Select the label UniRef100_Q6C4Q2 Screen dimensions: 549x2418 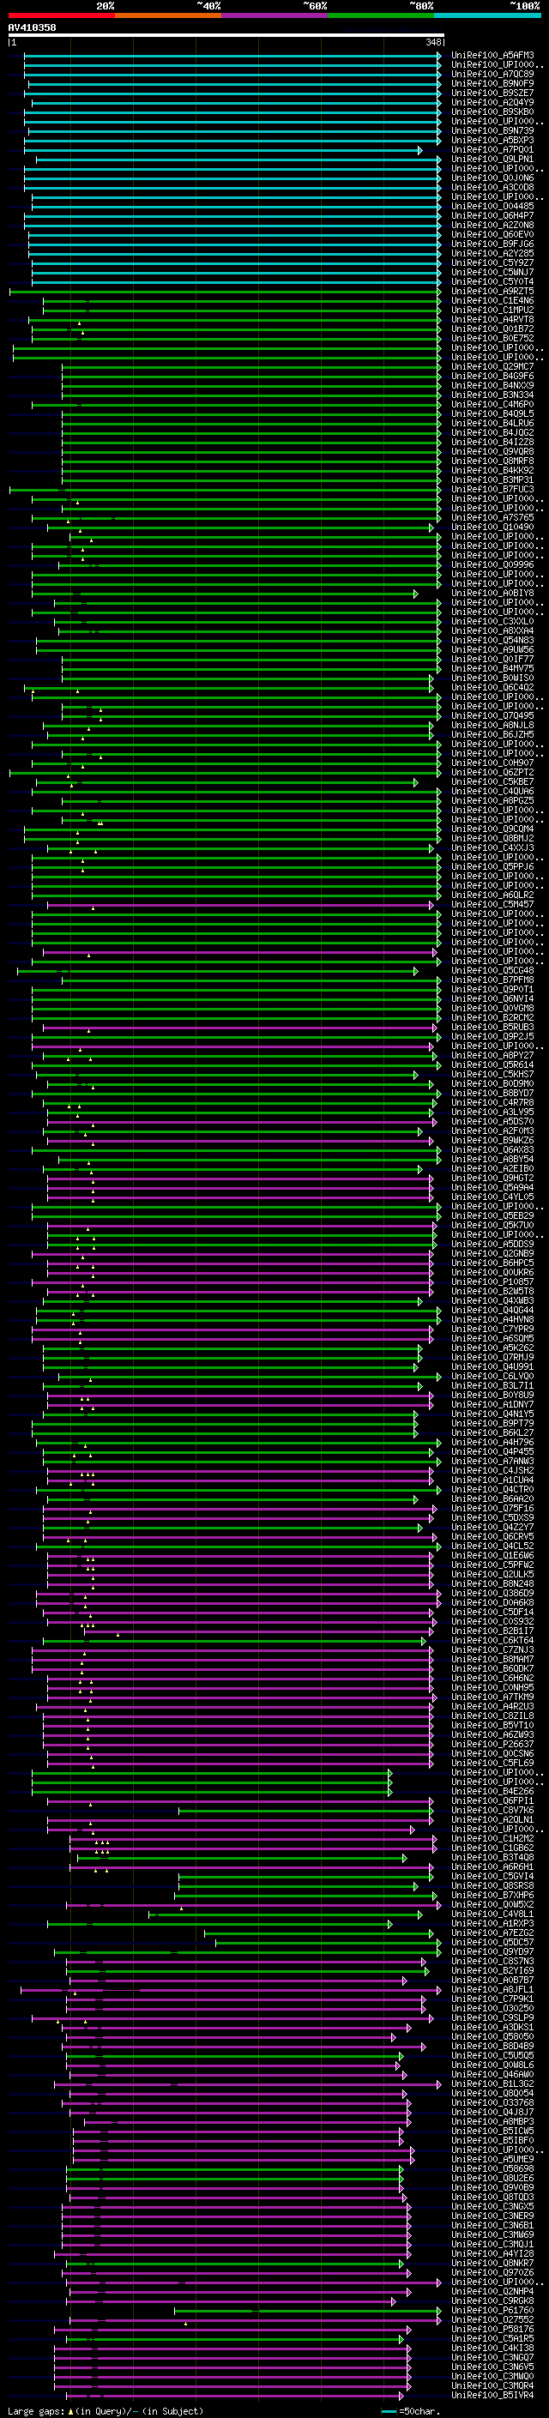pos(492,688)
